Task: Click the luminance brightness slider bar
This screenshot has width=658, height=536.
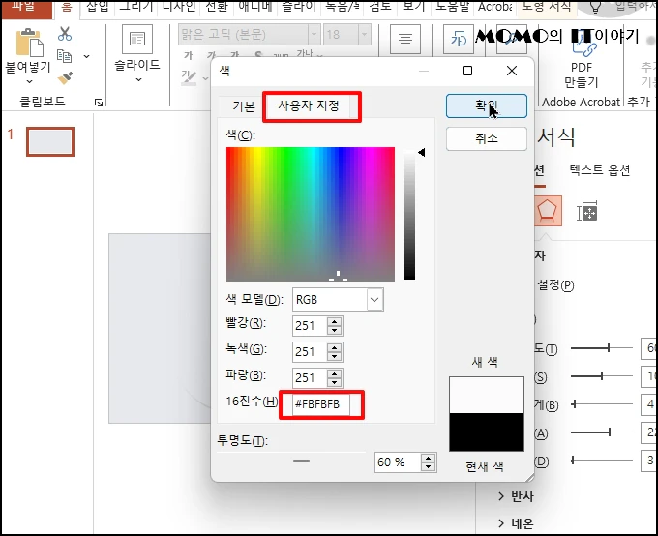Action: coord(409,214)
